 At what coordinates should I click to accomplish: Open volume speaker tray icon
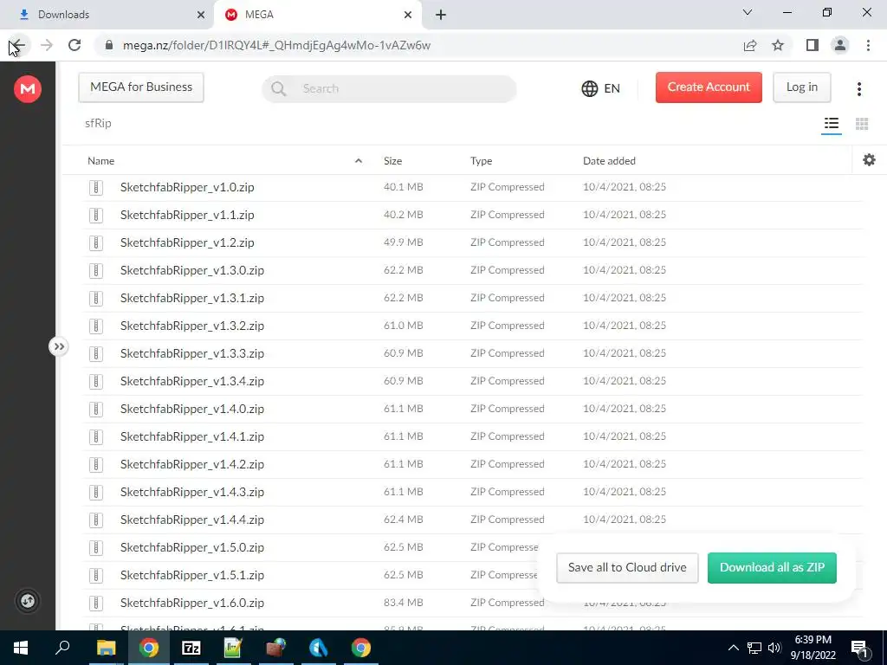click(774, 648)
